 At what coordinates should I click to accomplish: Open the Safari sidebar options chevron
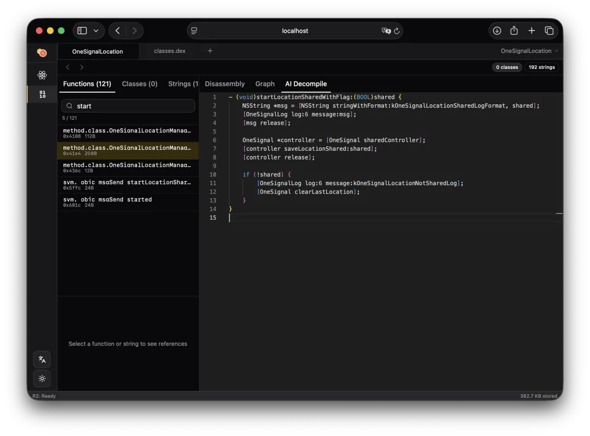(96, 31)
